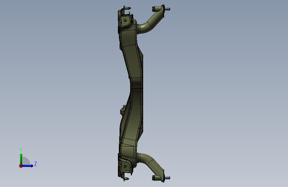
Task: Click the blue Z axis arrow of the triad
Action: [x=28, y=166]
